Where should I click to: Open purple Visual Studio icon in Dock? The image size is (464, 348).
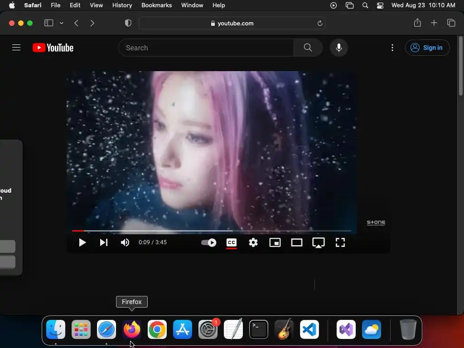(x=346, y=329)
